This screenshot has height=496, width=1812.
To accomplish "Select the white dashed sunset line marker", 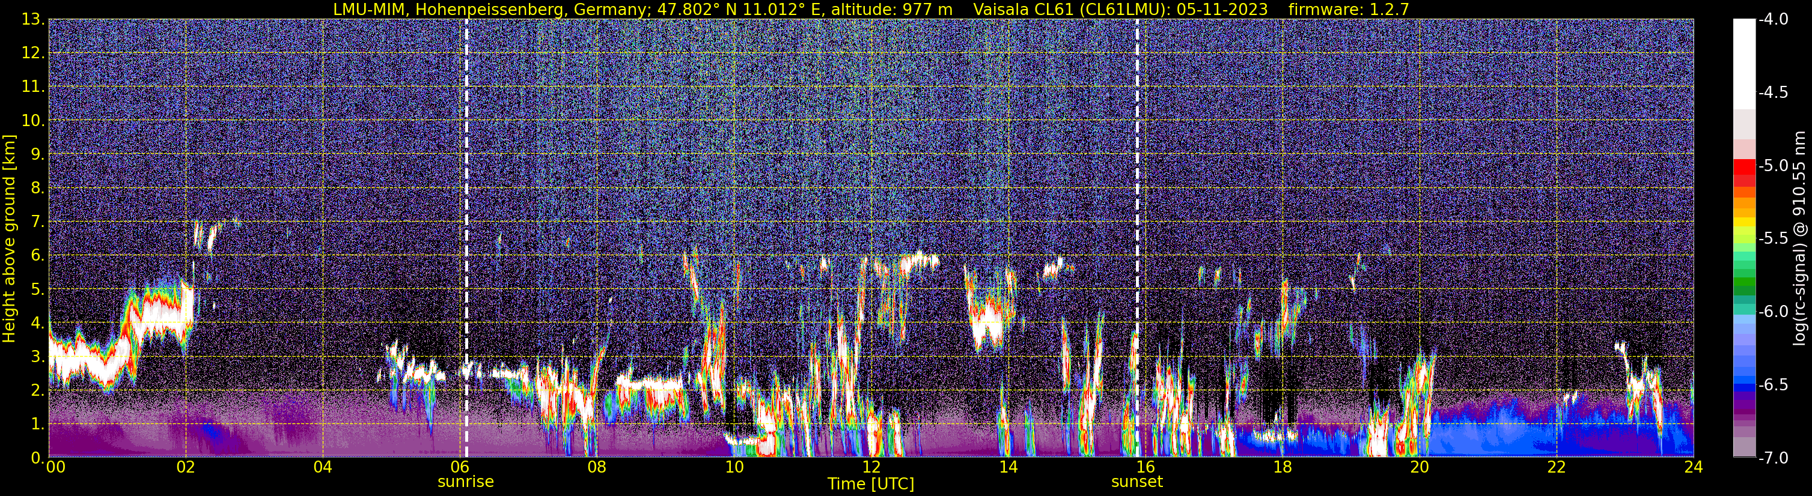I will [x=1136, y=237].
